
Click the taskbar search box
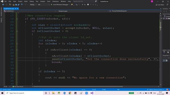coord(24,93)
